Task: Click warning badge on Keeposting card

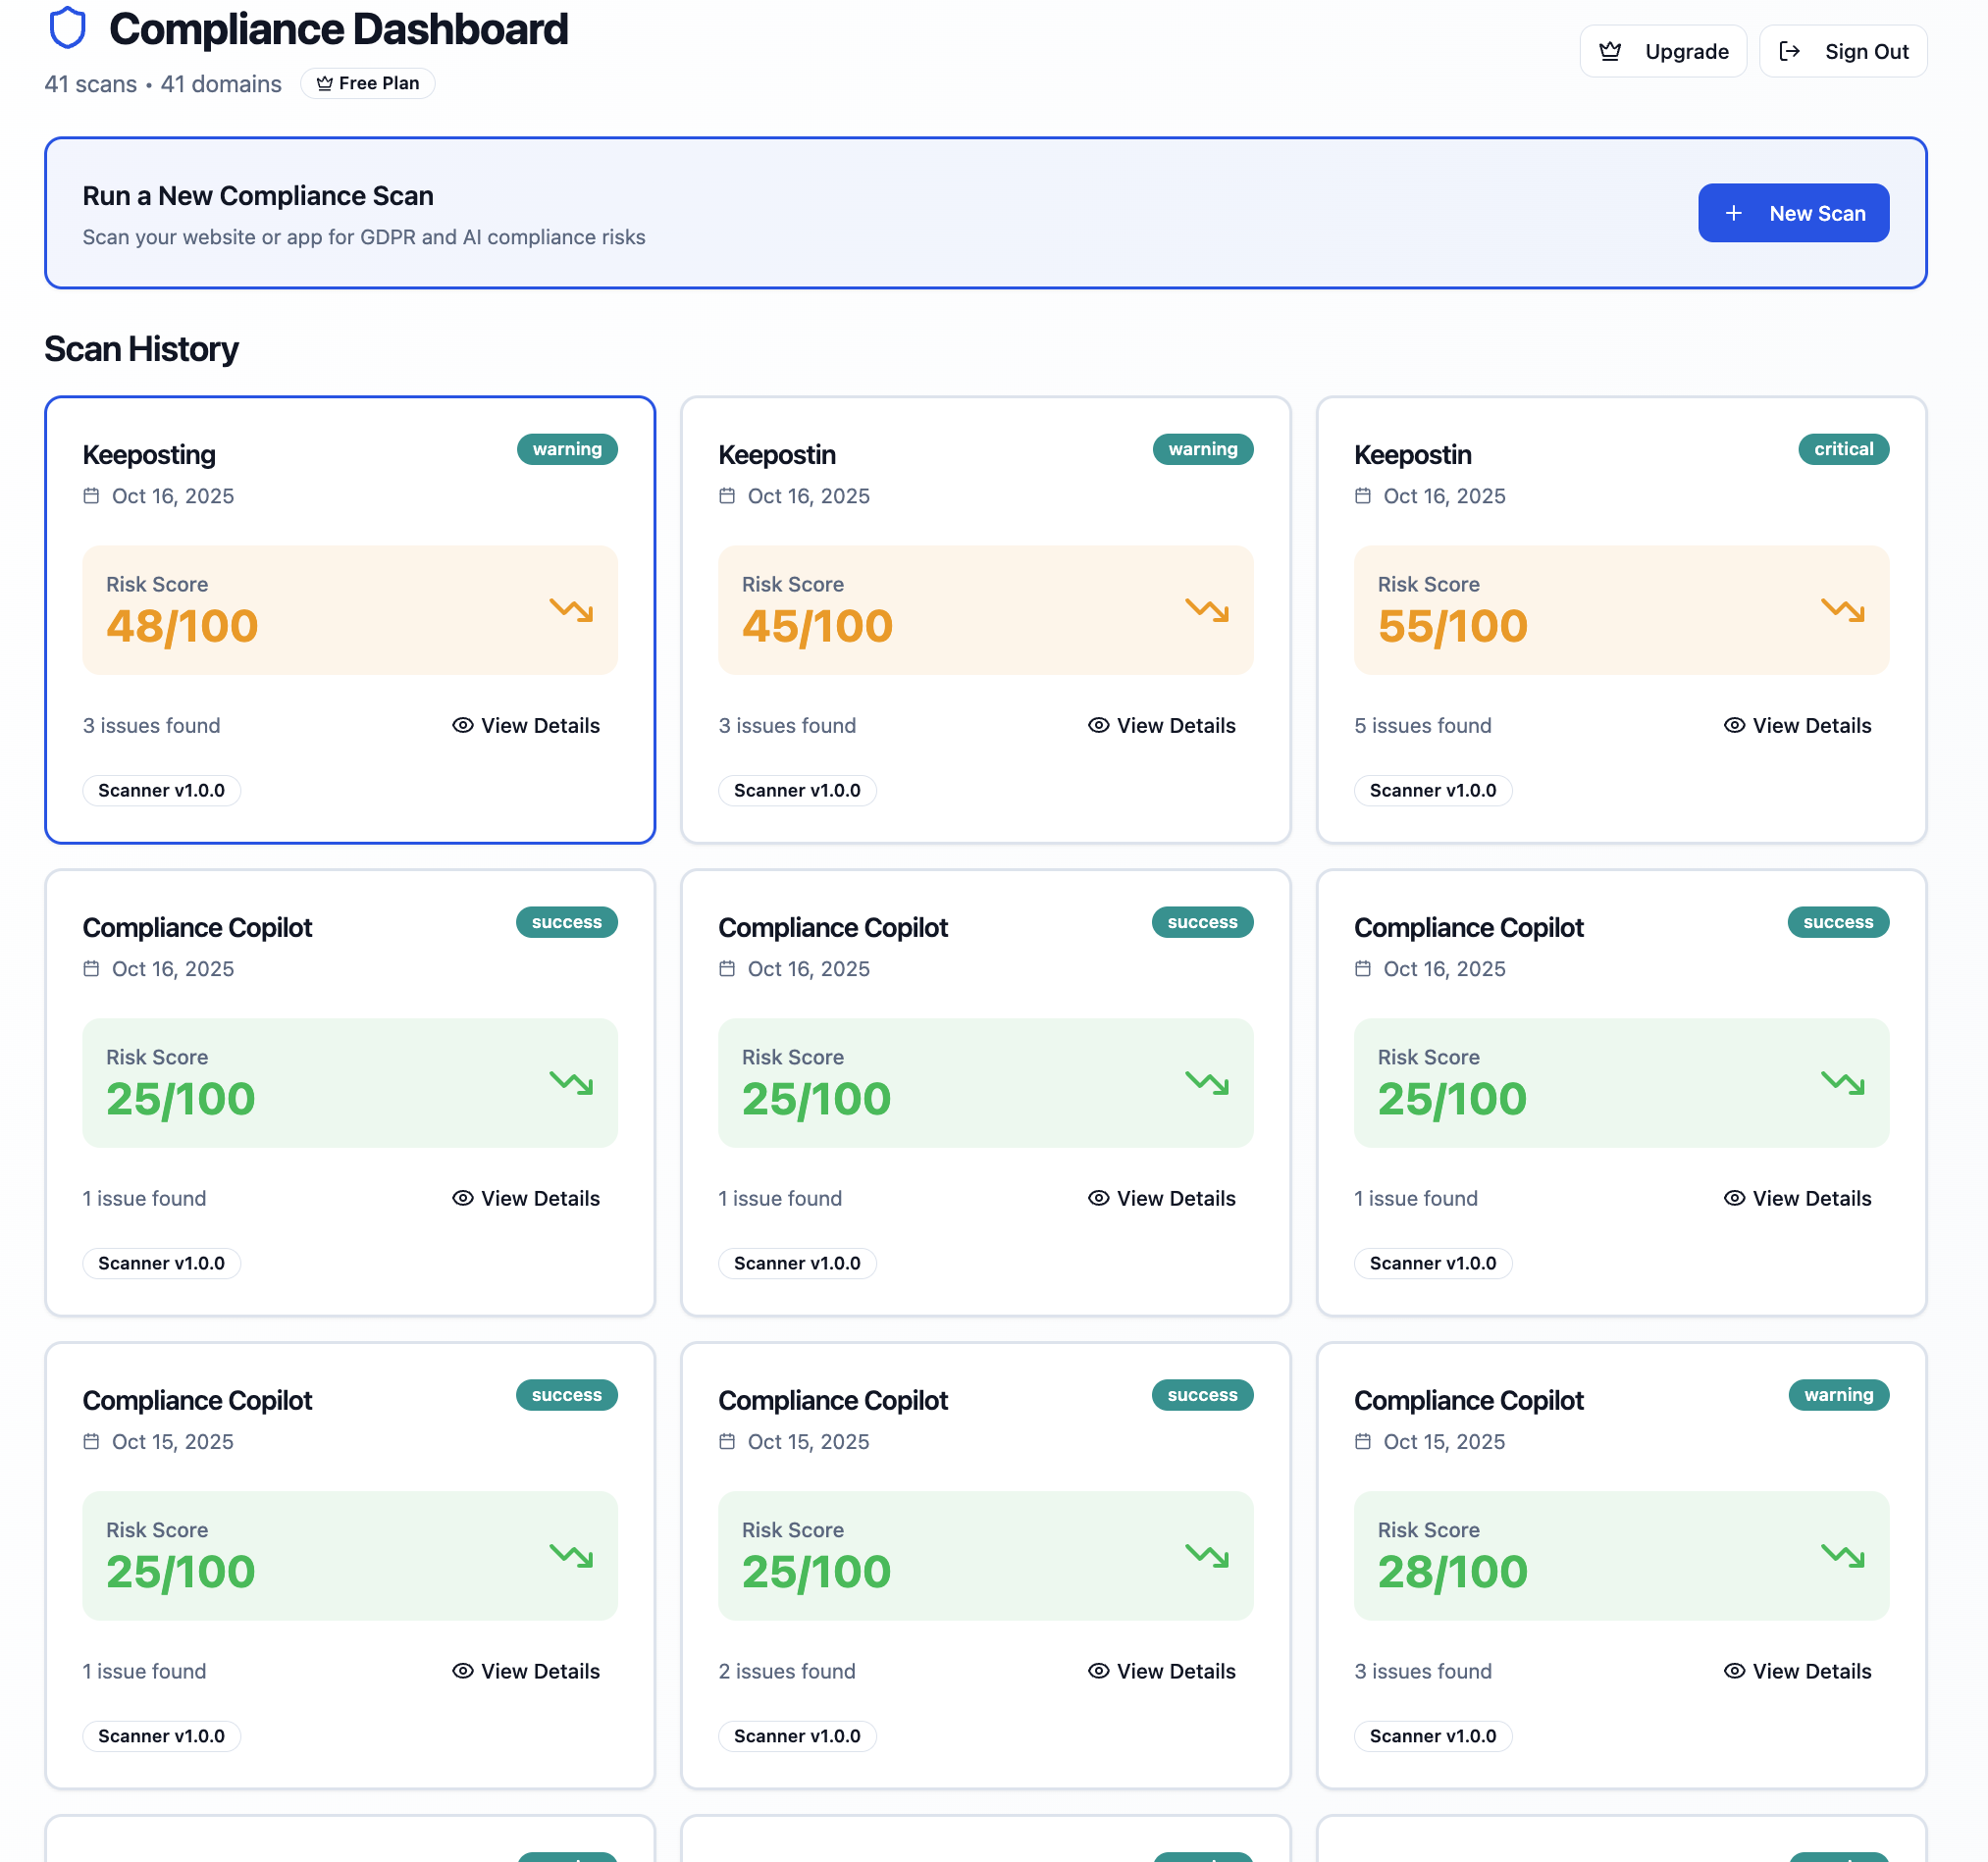Action: [x=567, y=449]
